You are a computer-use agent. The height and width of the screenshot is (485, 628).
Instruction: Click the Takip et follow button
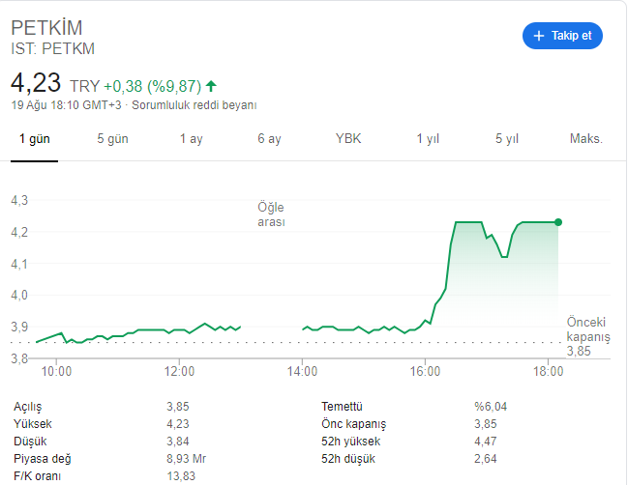click(562, 36)
